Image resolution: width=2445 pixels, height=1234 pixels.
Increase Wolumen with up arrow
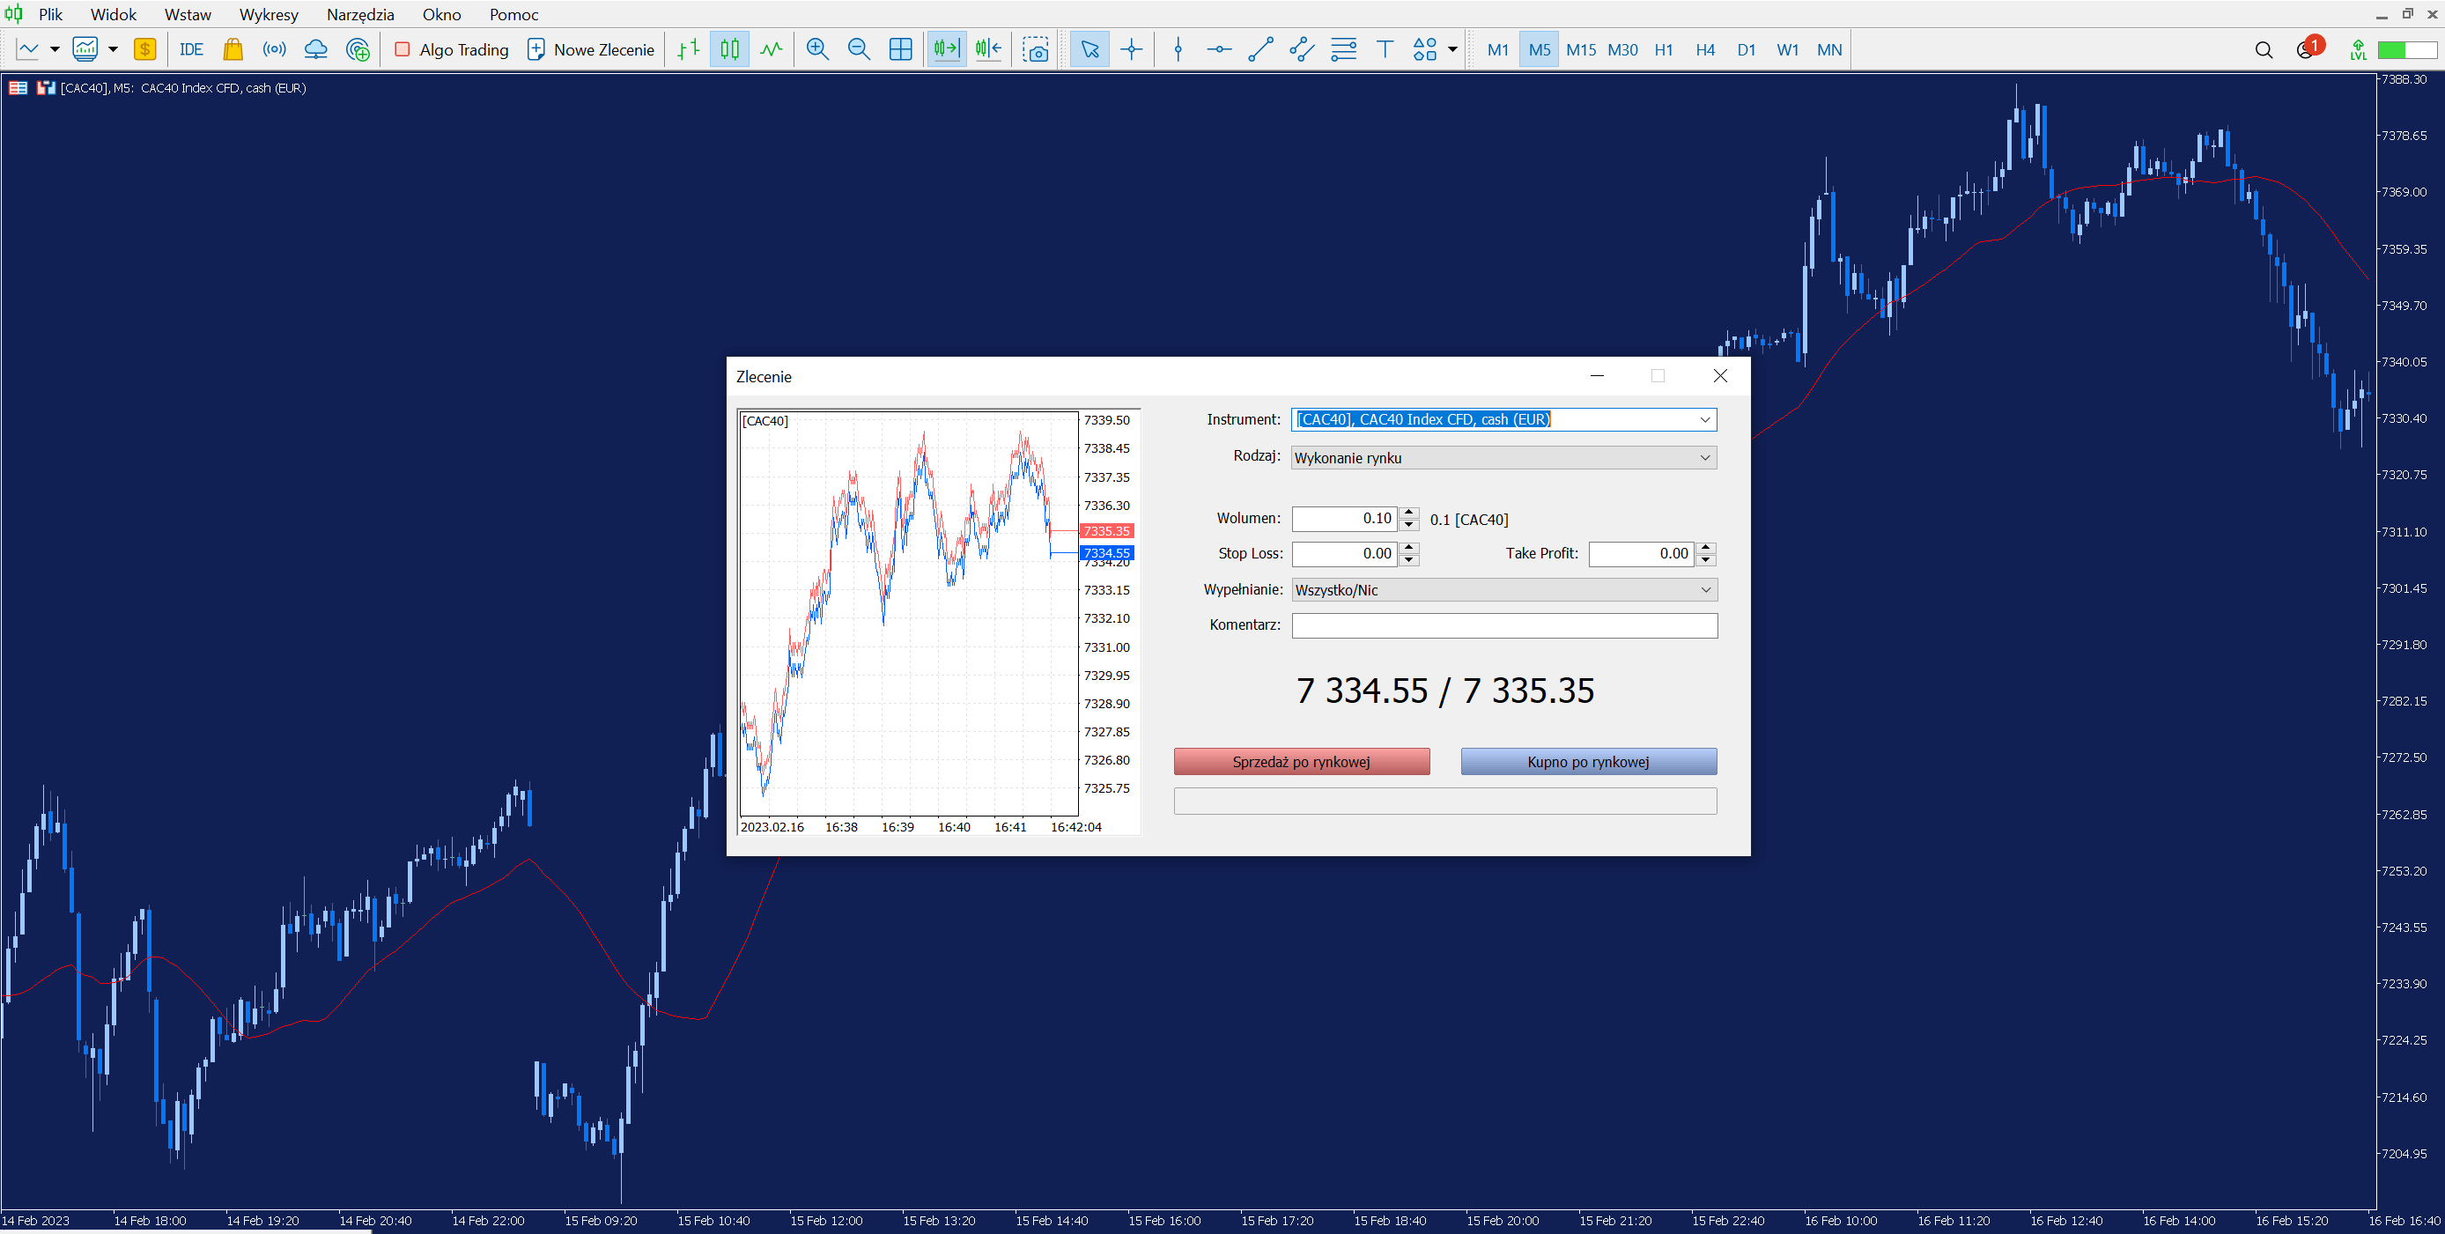tap(1409, 513)
